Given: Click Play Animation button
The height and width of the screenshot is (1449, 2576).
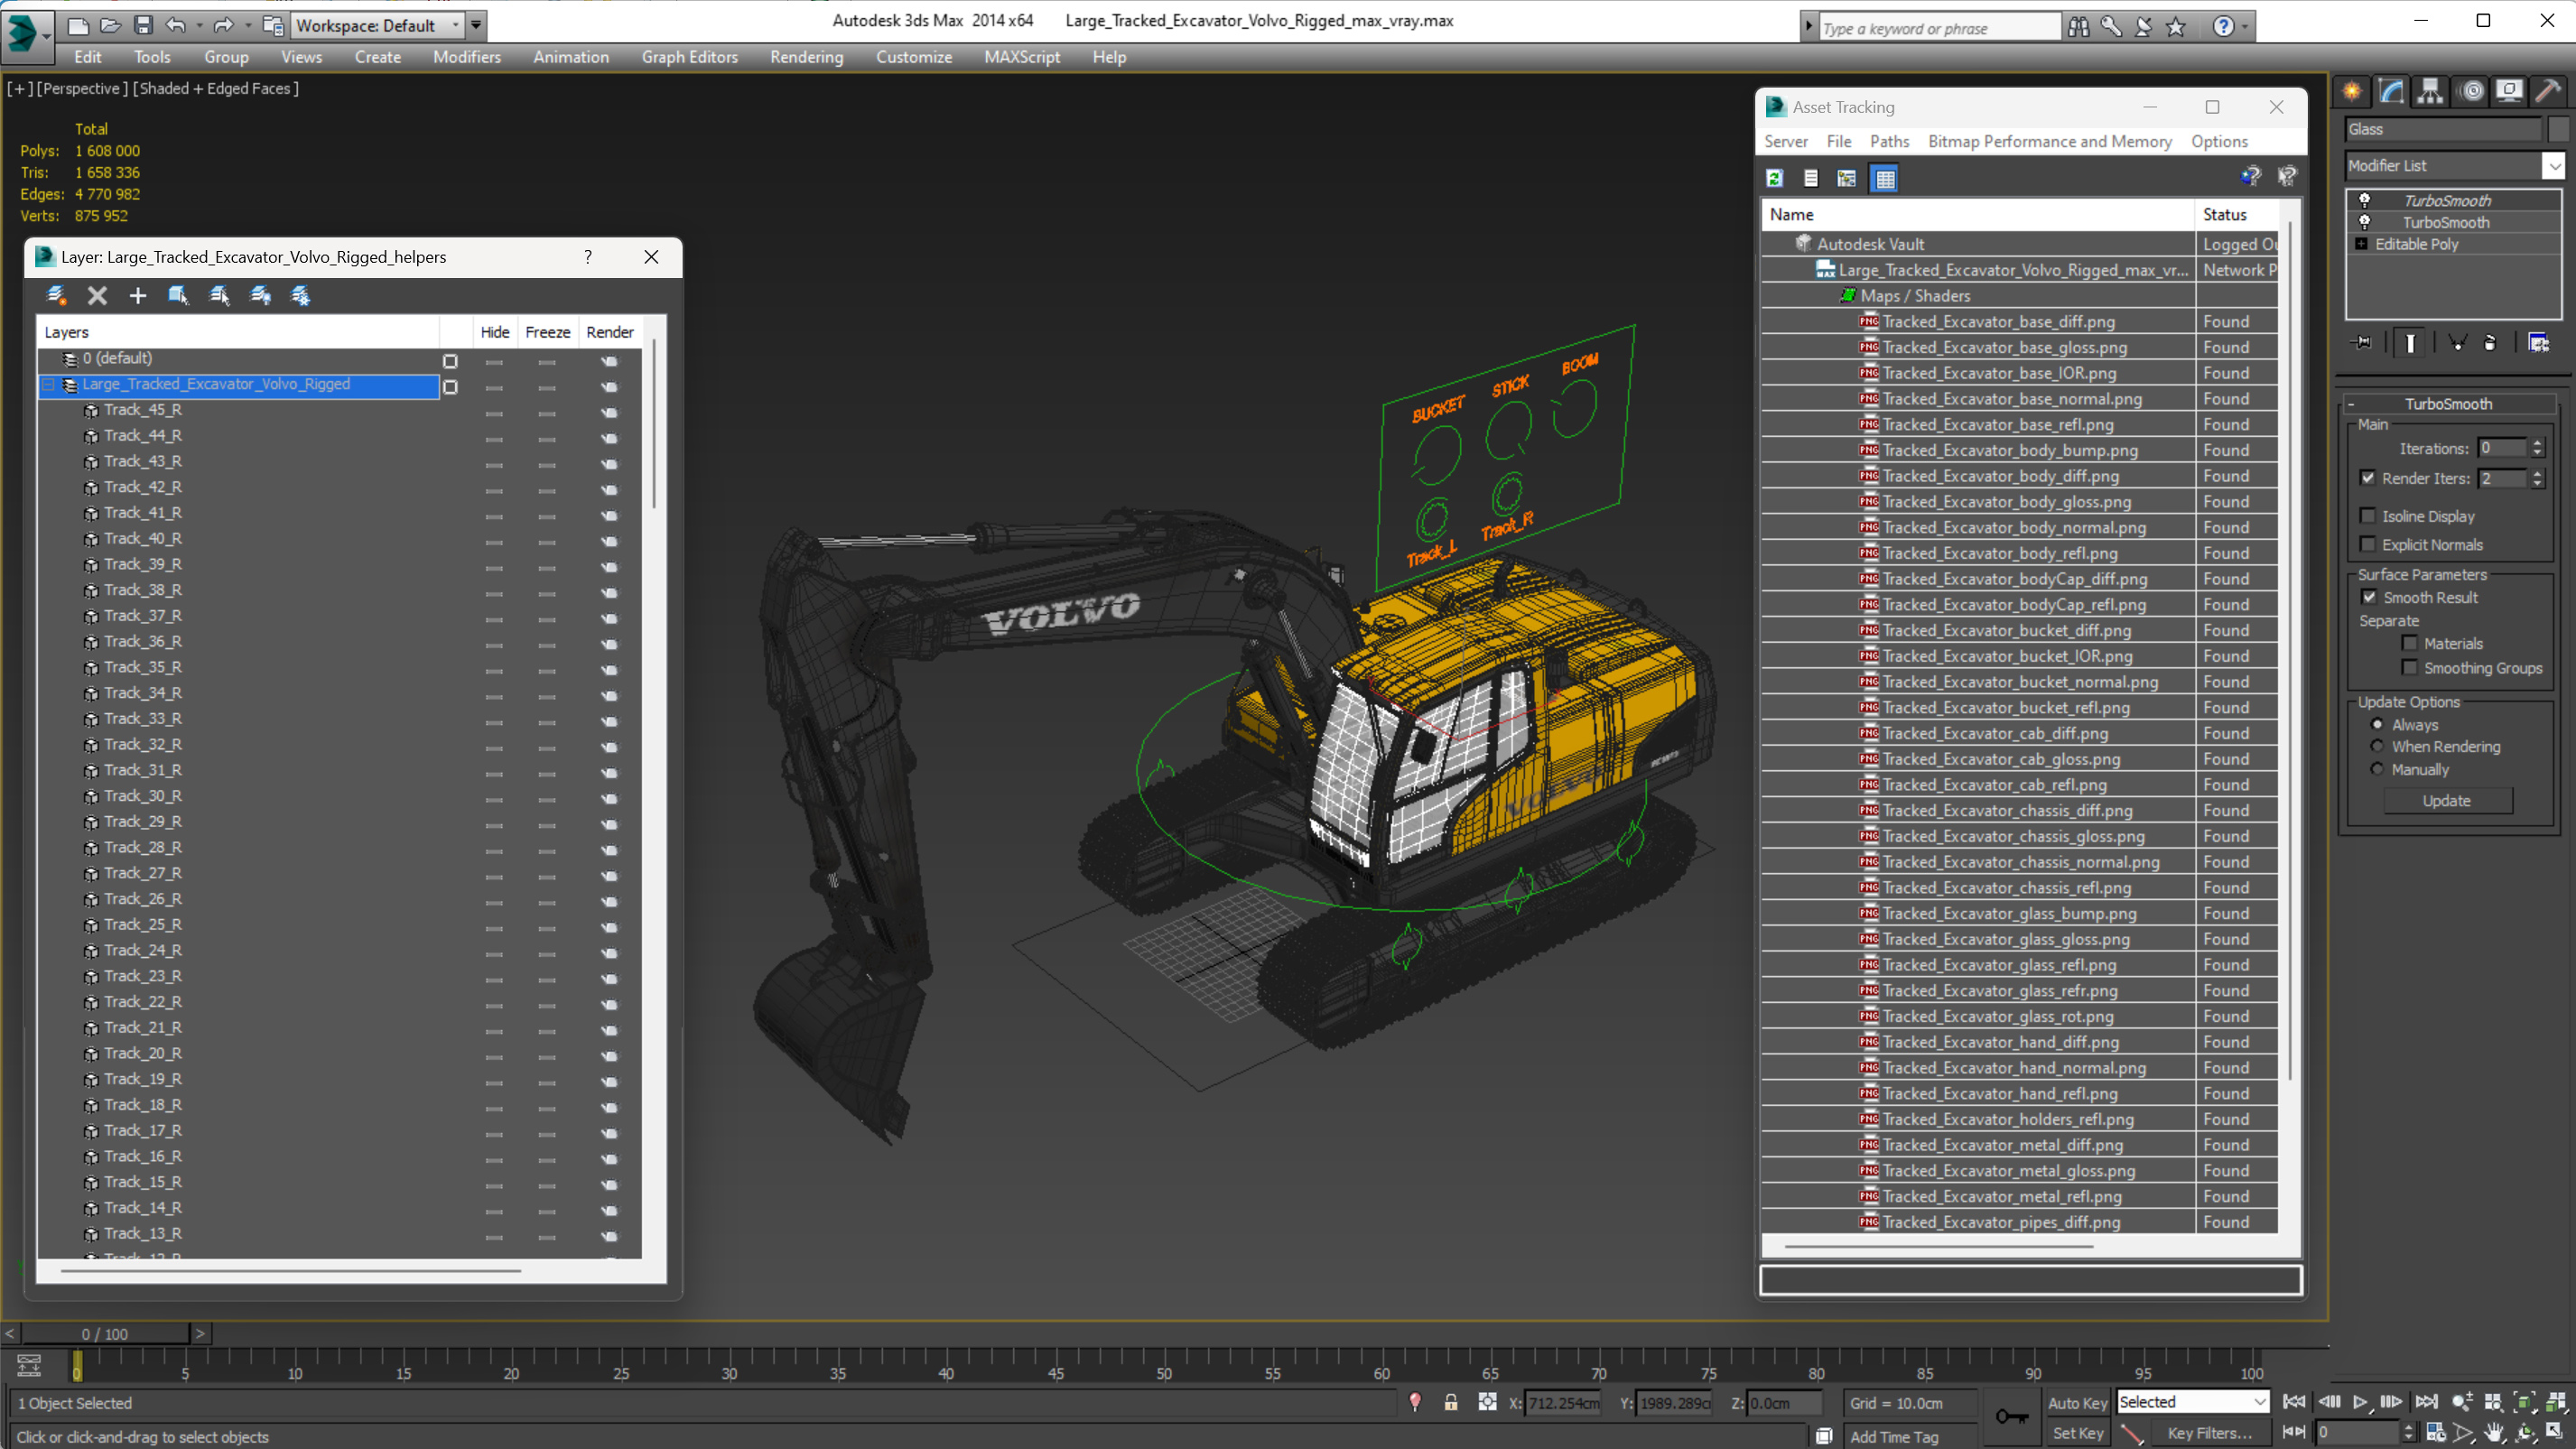Looking at the screenshot, I should click(2360, 1402).
